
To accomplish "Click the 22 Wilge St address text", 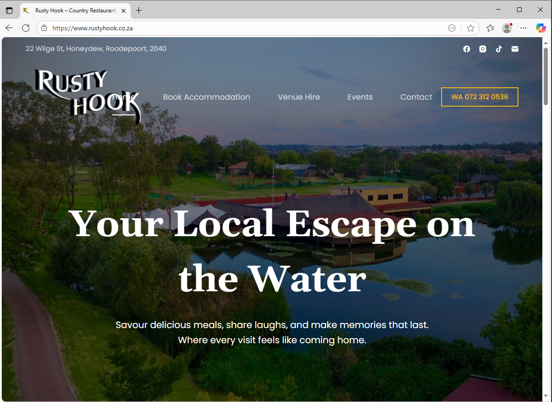I will coord(96,49).
